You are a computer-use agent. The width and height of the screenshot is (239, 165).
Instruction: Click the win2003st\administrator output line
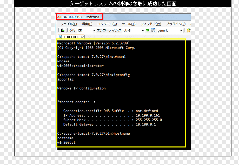81,66
